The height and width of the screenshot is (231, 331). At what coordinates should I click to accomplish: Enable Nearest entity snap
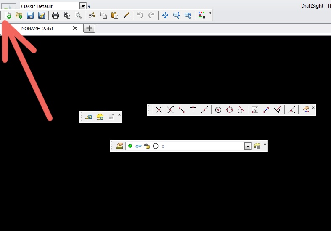[291, 110]
